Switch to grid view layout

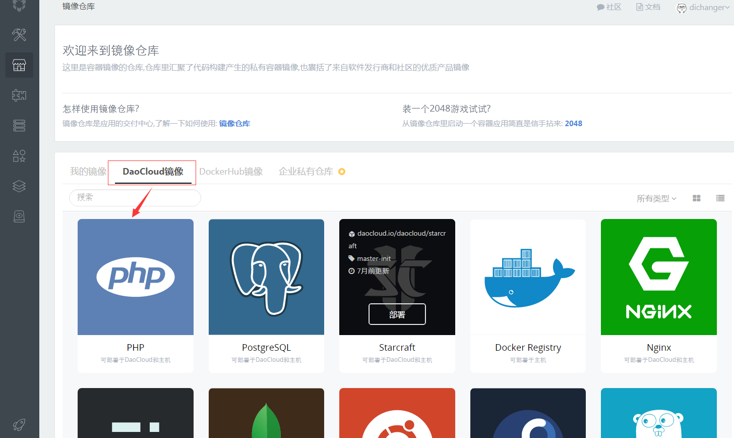697,198
